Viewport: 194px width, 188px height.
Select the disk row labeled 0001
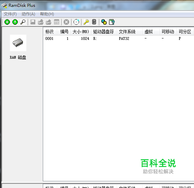[119, 38]
